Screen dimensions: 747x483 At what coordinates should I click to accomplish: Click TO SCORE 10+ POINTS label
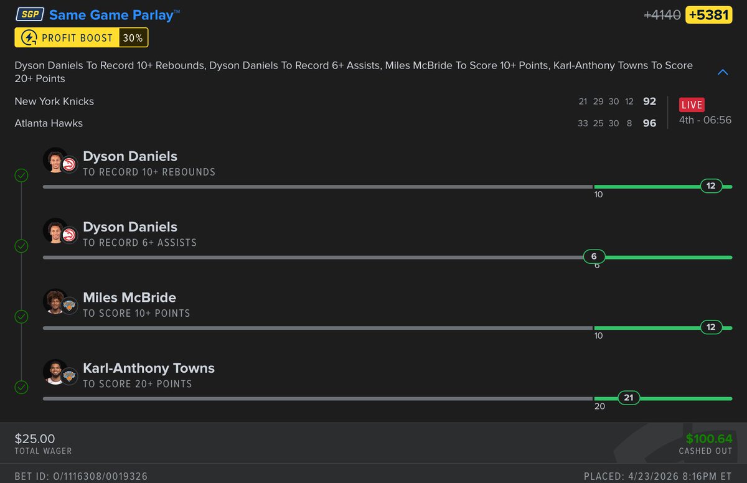pyautogui.click(x=136, y=313)
